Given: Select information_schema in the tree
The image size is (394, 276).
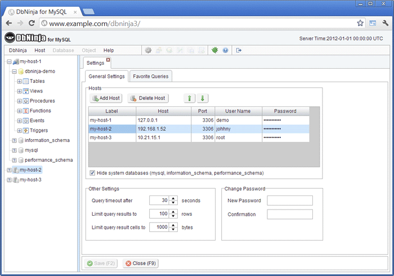Looking at the screenshot, I should point(47,140).
